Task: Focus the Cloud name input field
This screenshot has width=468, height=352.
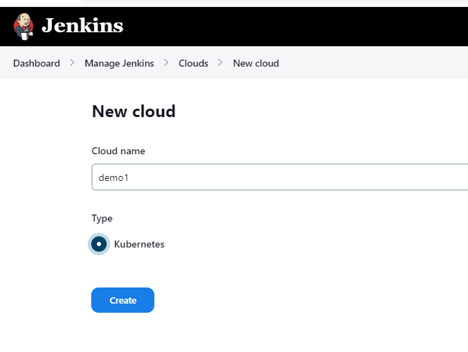Action: pos(280,177)
